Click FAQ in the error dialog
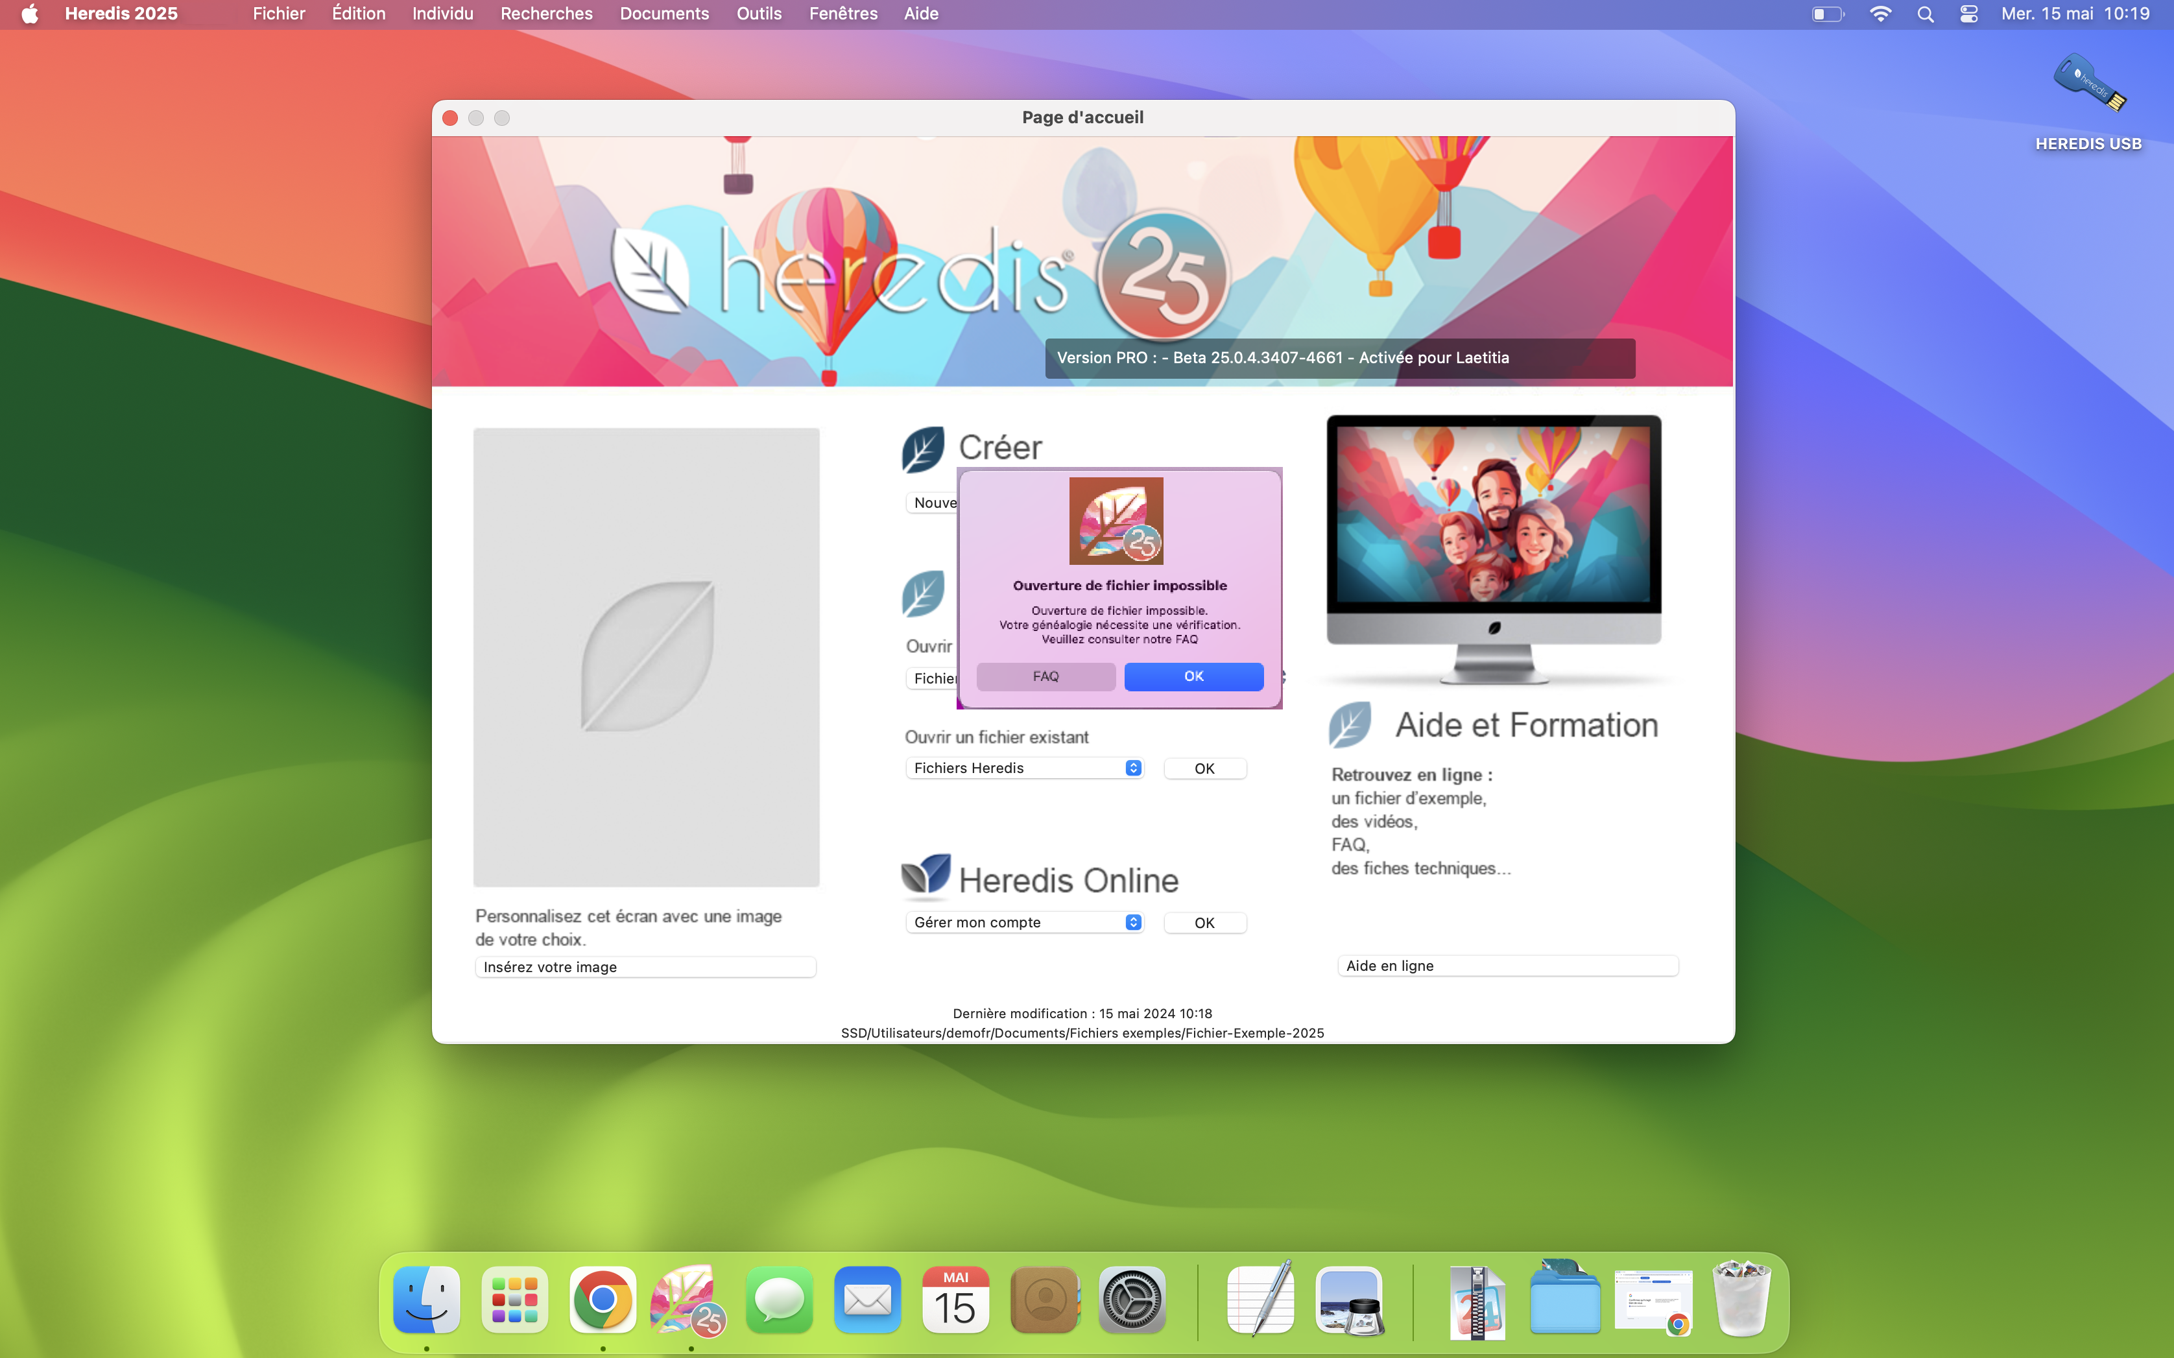Image resolution: width=2174 pixels, height=1358 pixels. point(1045,676)
